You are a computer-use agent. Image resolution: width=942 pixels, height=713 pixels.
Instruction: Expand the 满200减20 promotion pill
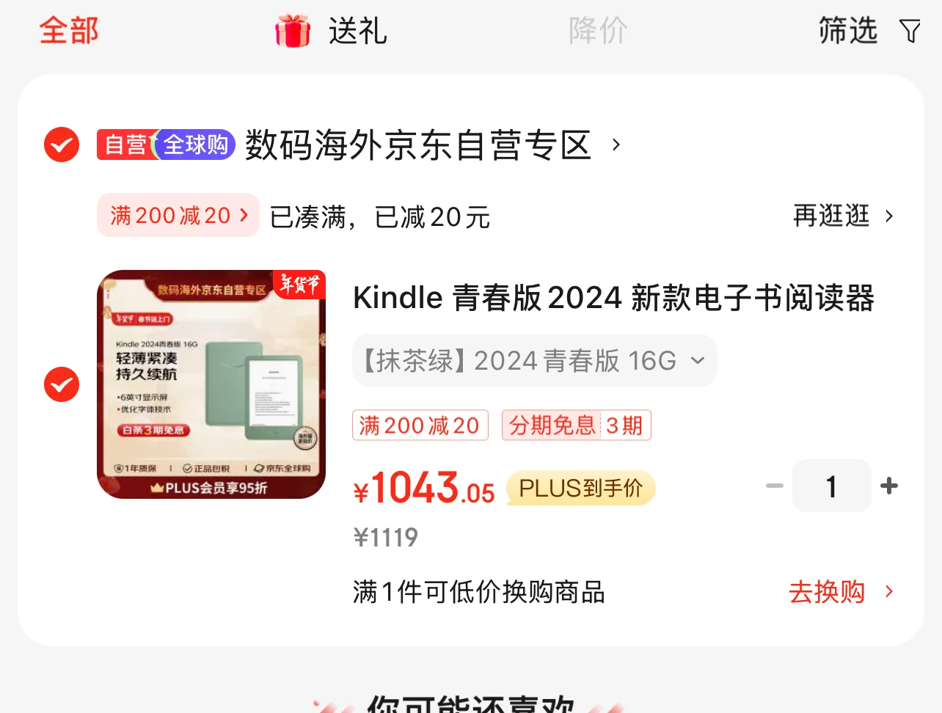[178, 215]
